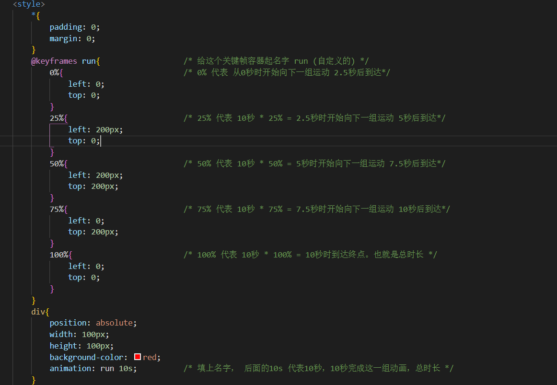
Task: Place cursor on top: 0; in 25% block
Action: click(84, 140)
